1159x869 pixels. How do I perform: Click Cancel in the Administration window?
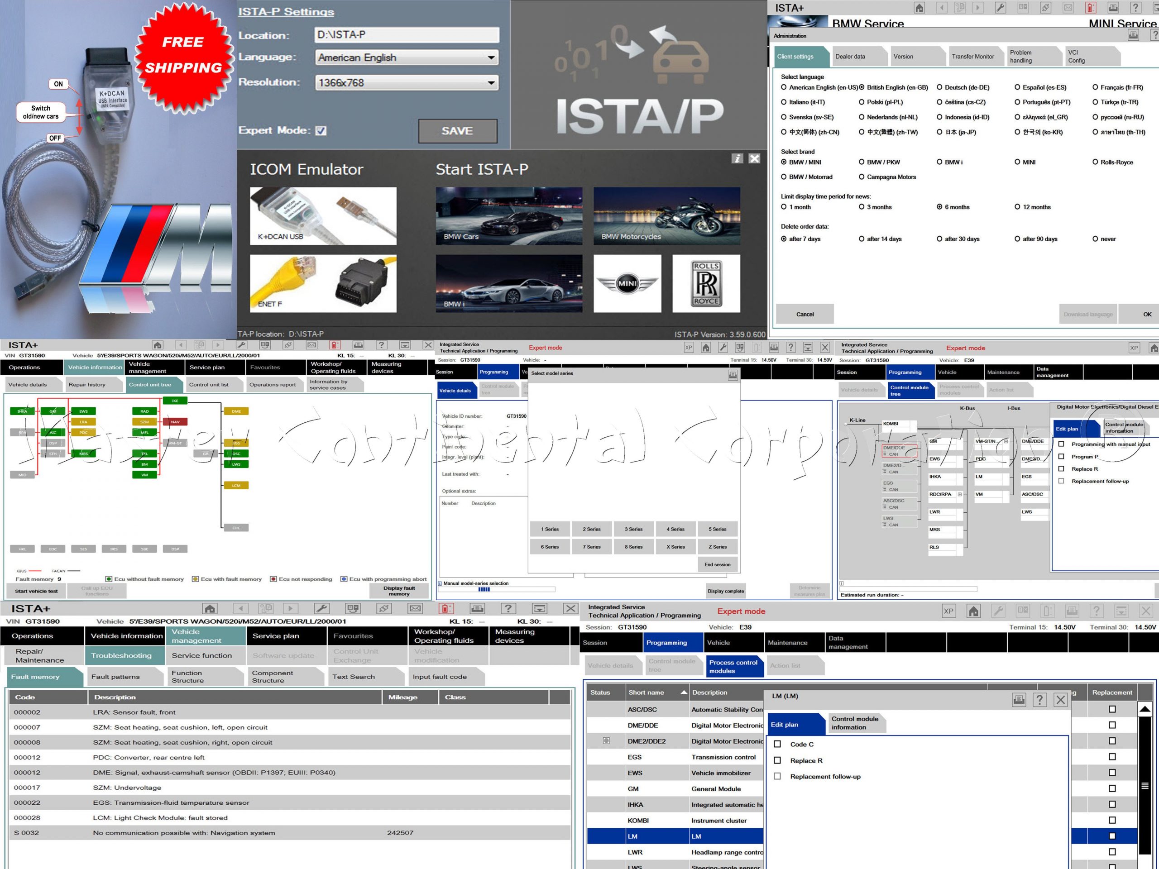(805, 314)
